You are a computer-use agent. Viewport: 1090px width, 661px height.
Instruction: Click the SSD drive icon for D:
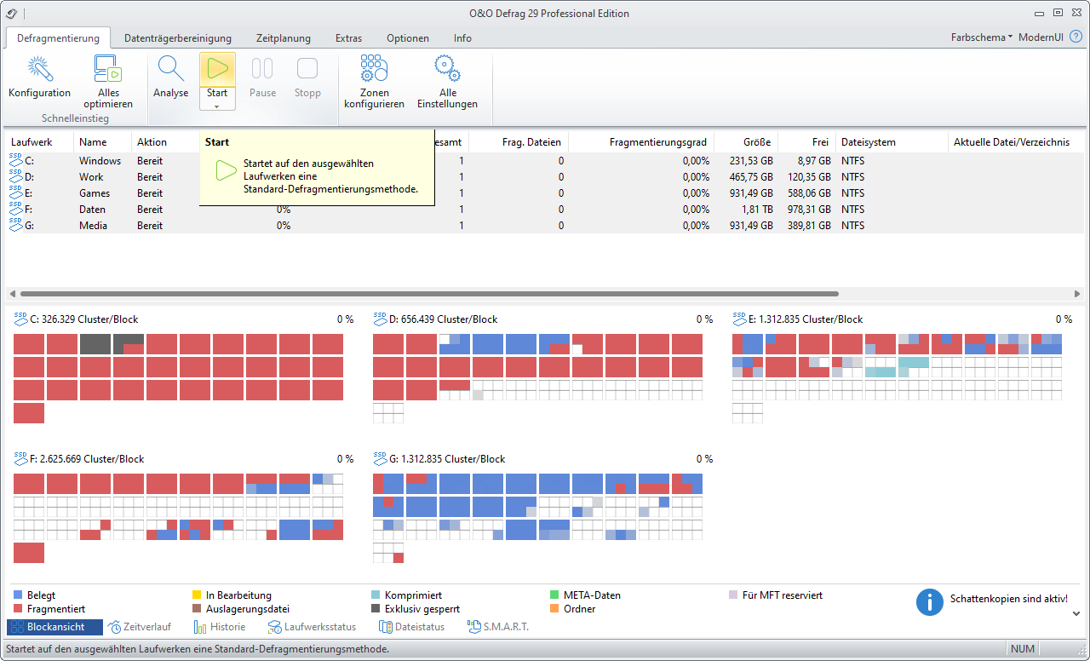[x=17, y=175]
